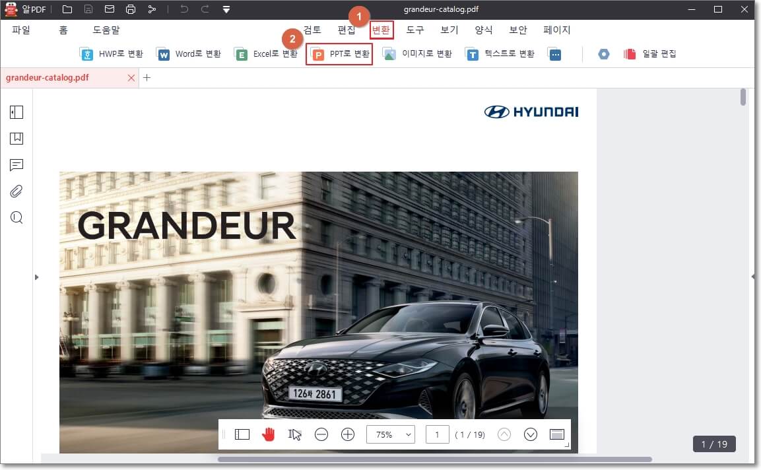Go to next page down arrow
The image size is (761, 470).
[x=531, y=434]
